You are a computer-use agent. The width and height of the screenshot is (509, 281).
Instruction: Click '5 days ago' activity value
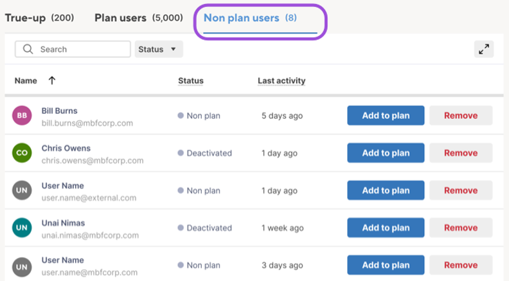[x=282, y=116]
